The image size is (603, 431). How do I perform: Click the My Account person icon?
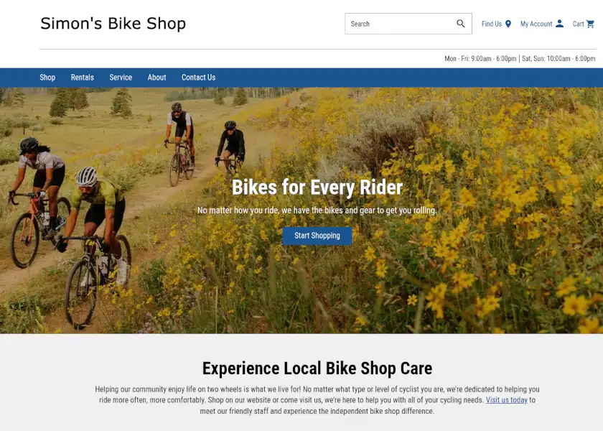coord(559,24)
